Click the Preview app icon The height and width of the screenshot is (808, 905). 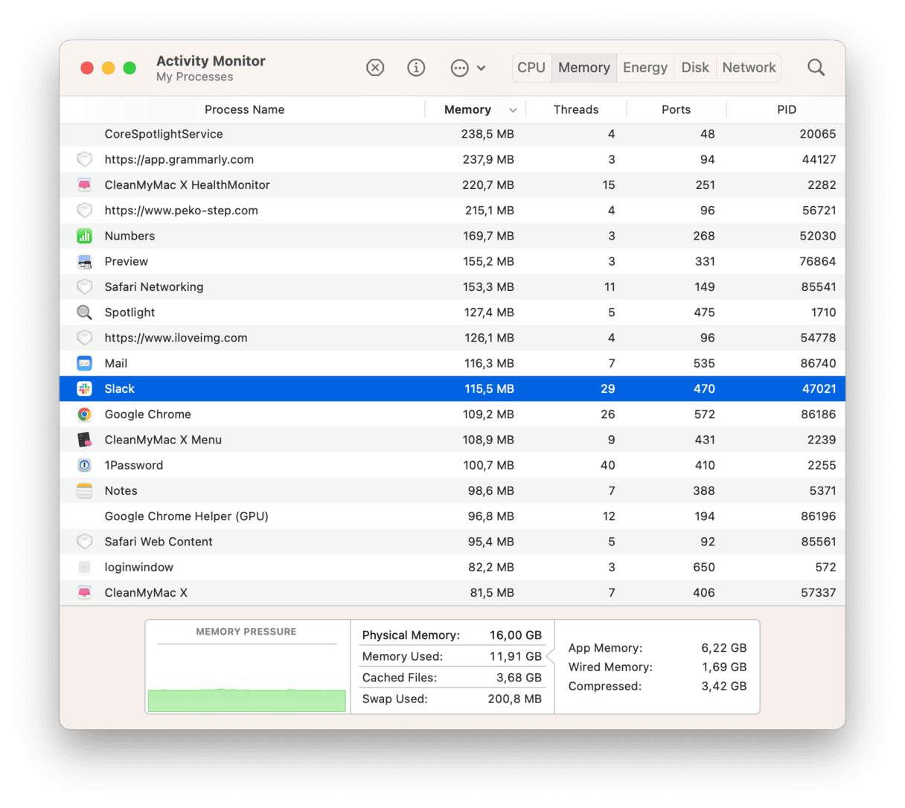[x=85, y=261]
